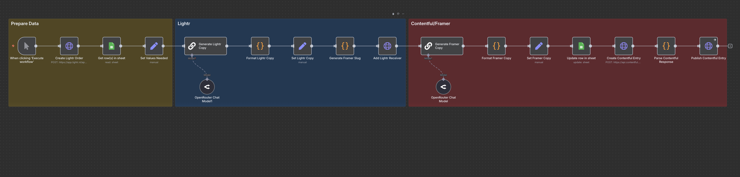Select the Generate Framer Copy chain node
The image size is (740, 177).
442,46
